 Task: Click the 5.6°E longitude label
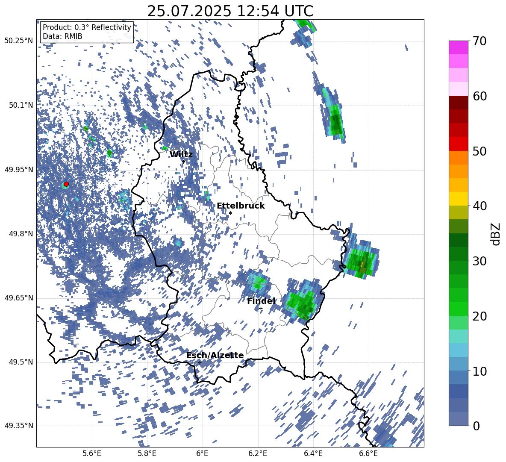(91, 453)
